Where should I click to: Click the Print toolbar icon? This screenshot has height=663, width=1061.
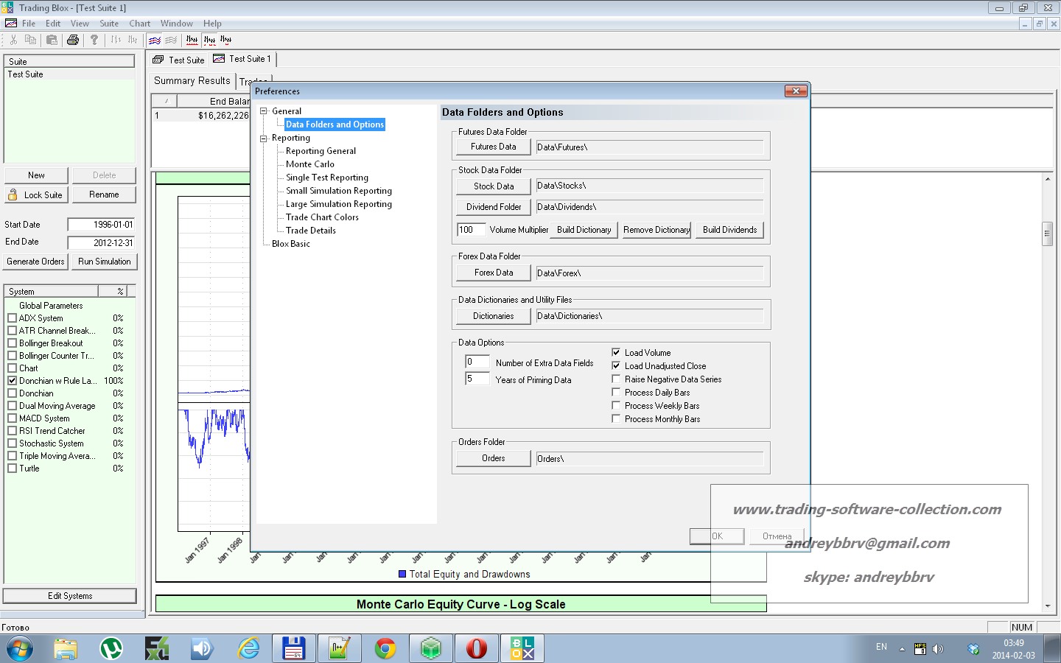tap(72, 40)
